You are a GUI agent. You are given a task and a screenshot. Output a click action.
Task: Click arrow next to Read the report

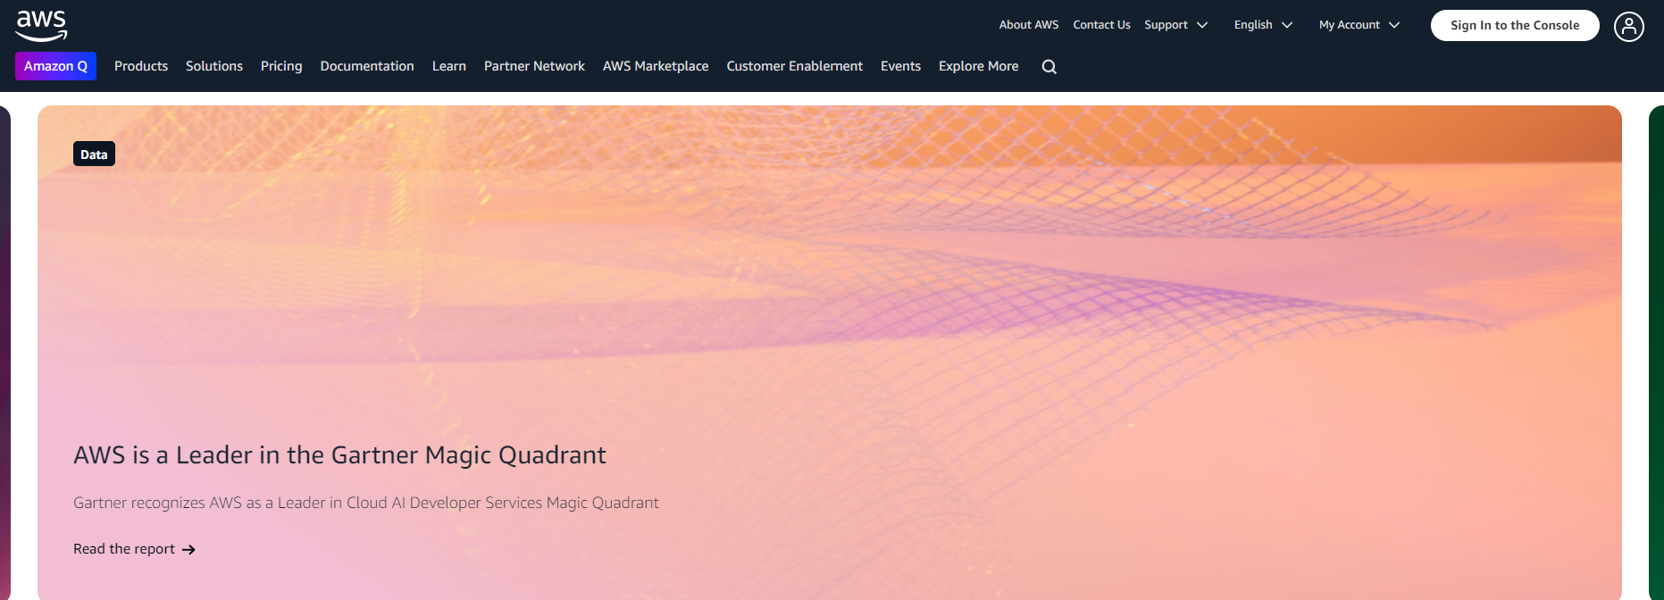[x=188, y=550]
